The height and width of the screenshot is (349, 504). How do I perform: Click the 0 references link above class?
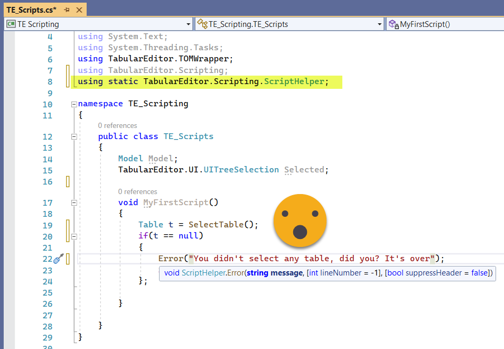click(117, 125)
